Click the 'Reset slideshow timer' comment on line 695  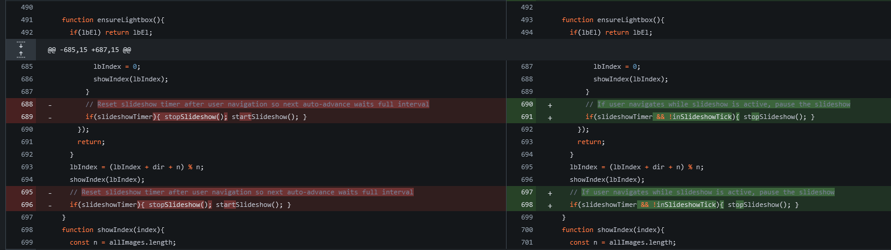[x=247, y=192]
